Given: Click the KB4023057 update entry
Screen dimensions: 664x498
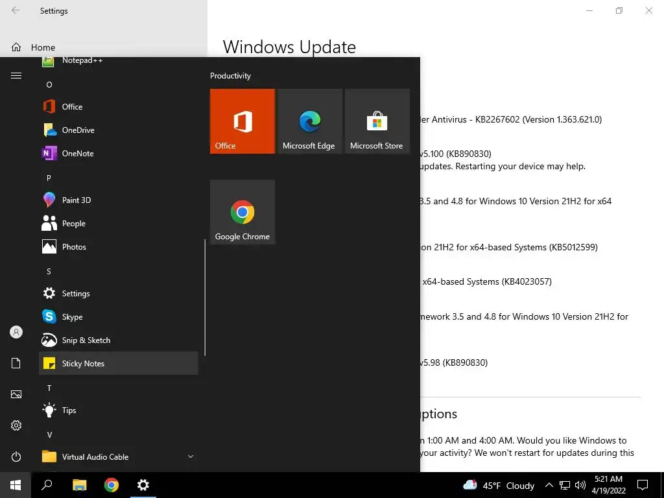Looking at the screenshot, I should 487,281.
